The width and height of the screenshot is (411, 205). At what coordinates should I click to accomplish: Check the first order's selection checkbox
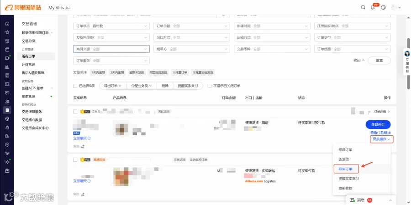click(75, 112)
